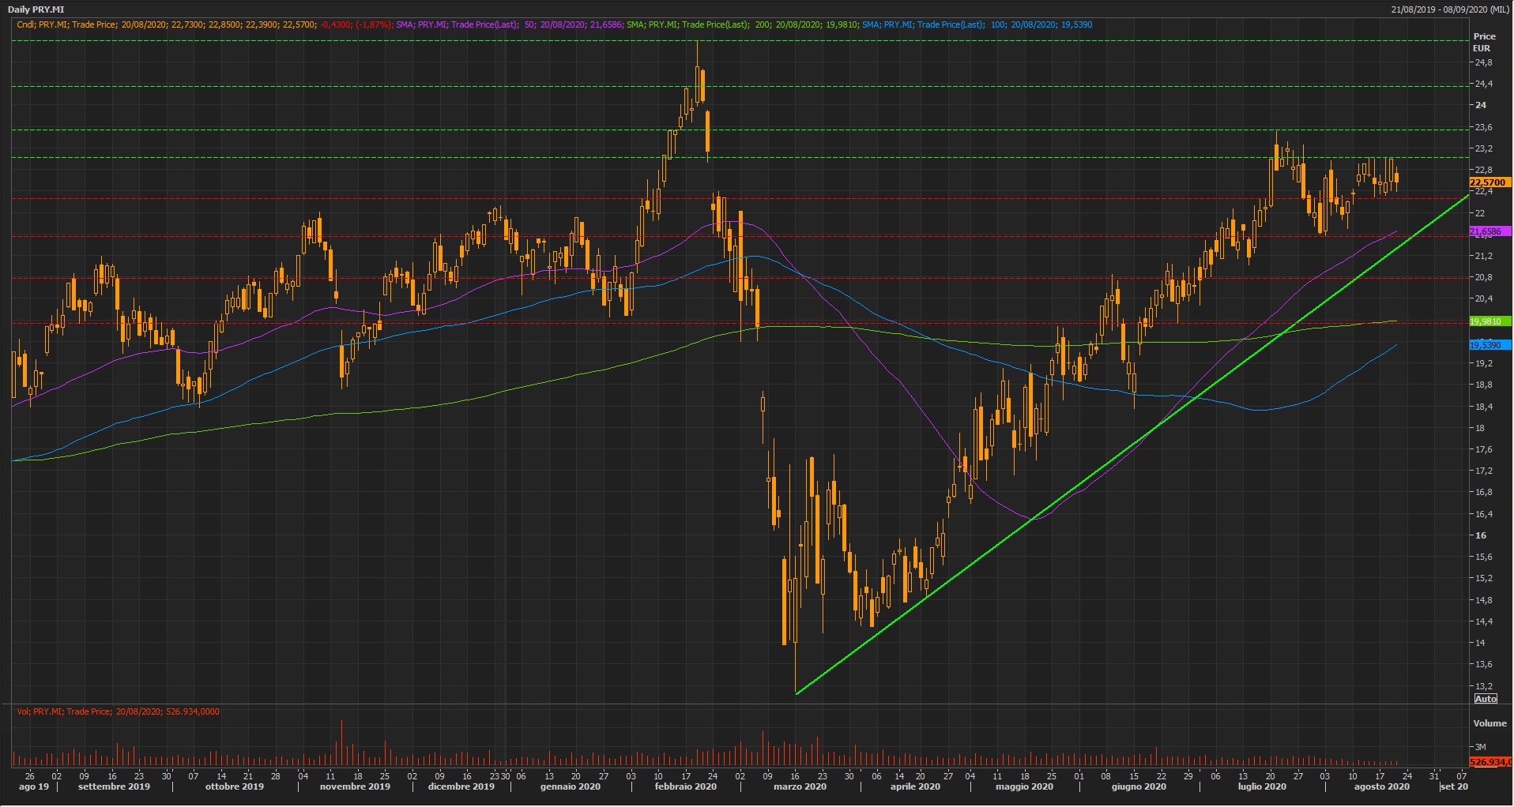Click the blue SMA 100 legend entry
Viewport: 1514px width, 807px height.
pyautogui.click(x=977, y=24)
